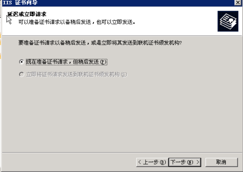The height and width of the screenshot is (172, 243).
Task: Click the (P) shortcut hint of first option
Action: (103, 62)
